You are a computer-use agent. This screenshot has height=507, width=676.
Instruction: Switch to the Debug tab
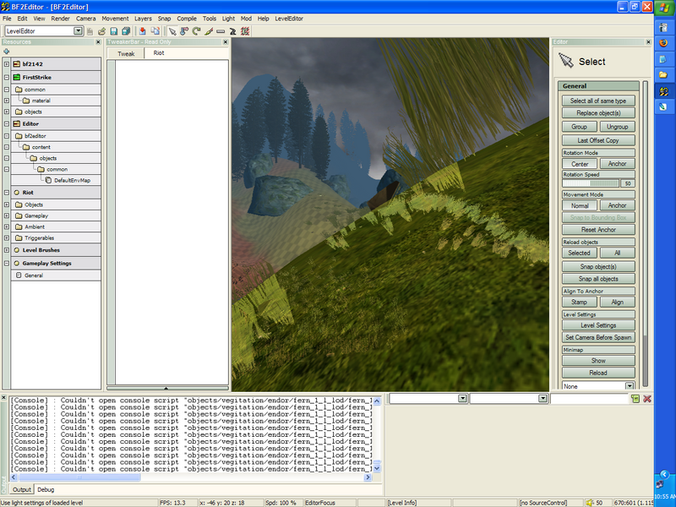click(x=46, y=489)
